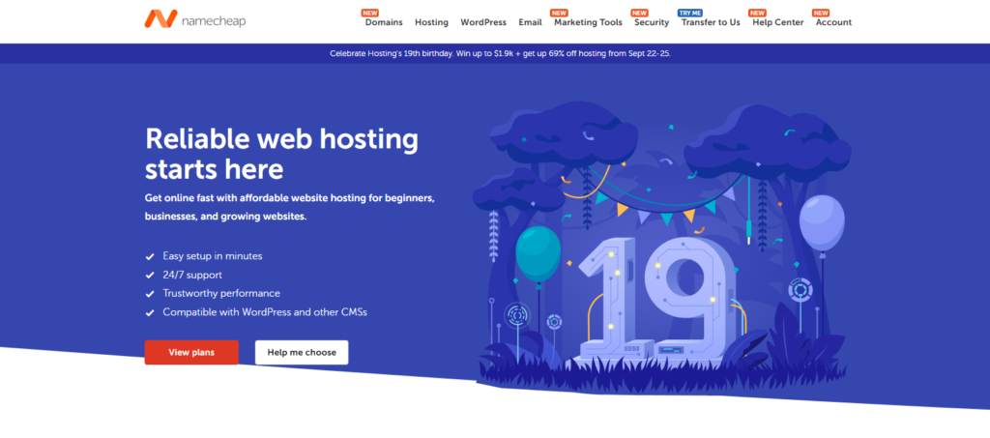Screen dimensions: 990x438
Task: Open the Account menu
Action: pyautogui.click(x=833, y=22)
